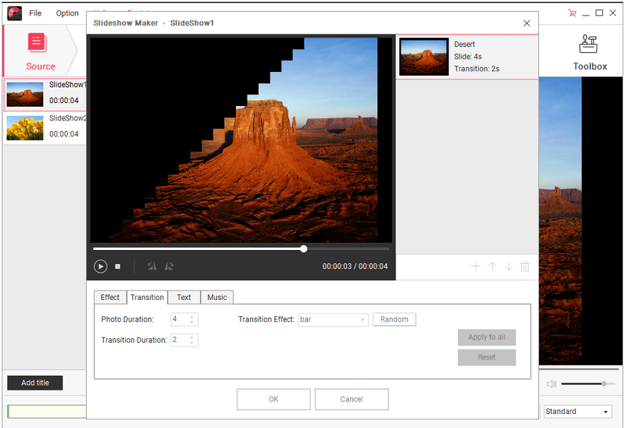Move the slide down with arrow icon

tap(509, 266)
